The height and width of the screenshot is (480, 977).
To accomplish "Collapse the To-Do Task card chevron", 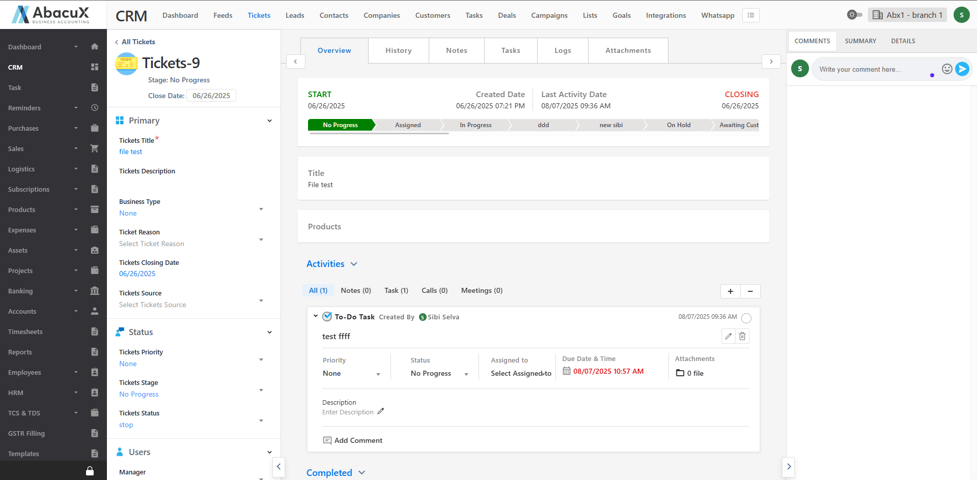I will click(316, 316).
